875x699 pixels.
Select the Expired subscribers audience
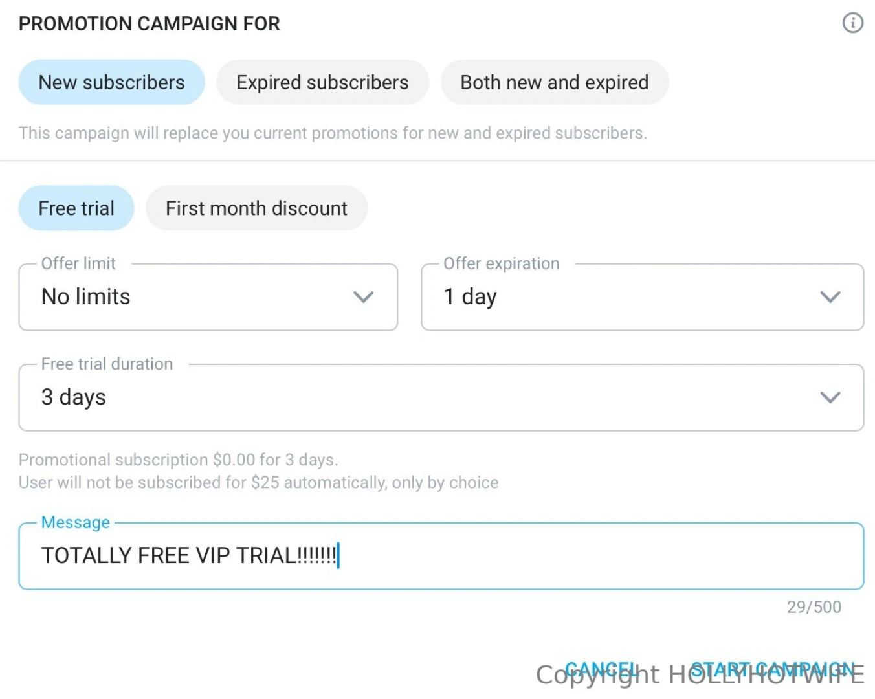(322, 82)
